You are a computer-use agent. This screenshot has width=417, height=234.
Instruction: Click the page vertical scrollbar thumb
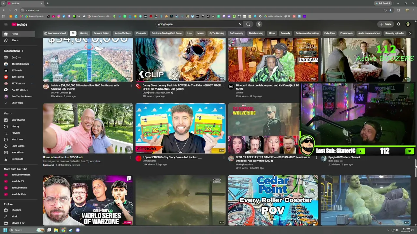tap(415, 169)
